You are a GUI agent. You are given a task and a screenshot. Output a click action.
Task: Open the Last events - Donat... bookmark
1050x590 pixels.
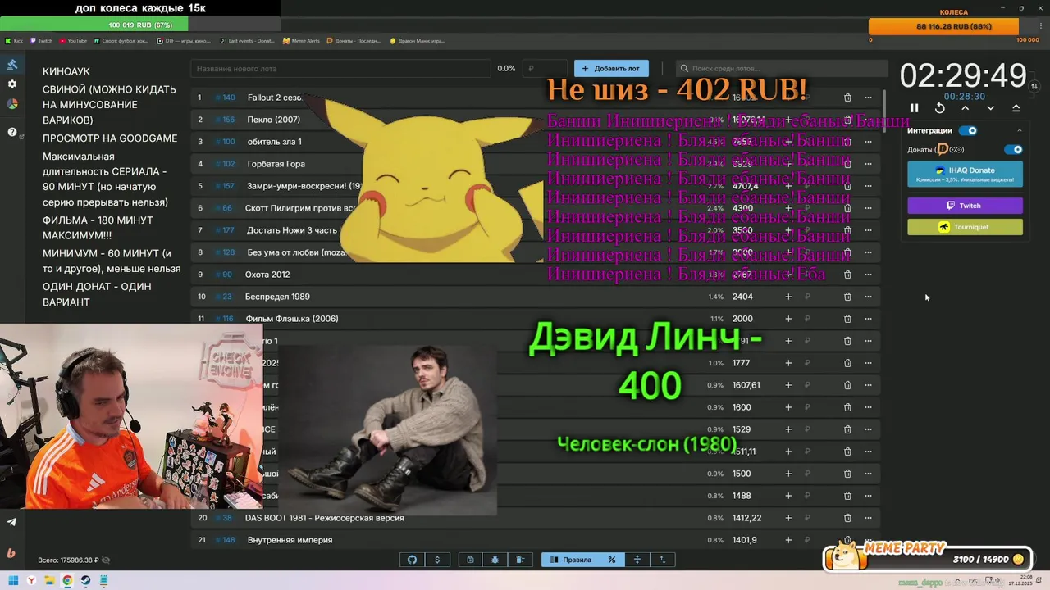248,40
